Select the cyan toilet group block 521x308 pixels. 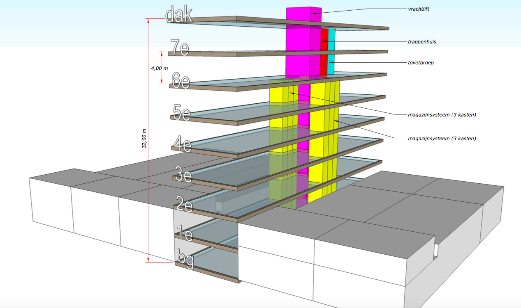(331, 51)
